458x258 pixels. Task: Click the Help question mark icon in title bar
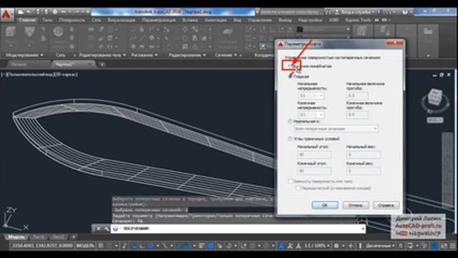pos(404,12)
